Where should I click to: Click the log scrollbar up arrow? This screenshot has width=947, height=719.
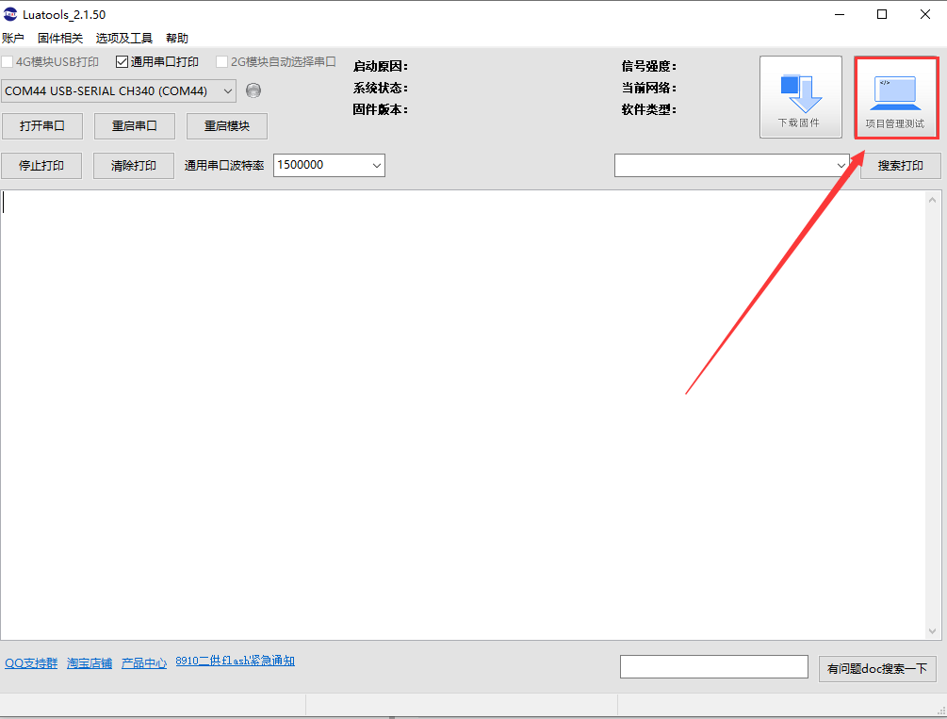click(932, 200)
